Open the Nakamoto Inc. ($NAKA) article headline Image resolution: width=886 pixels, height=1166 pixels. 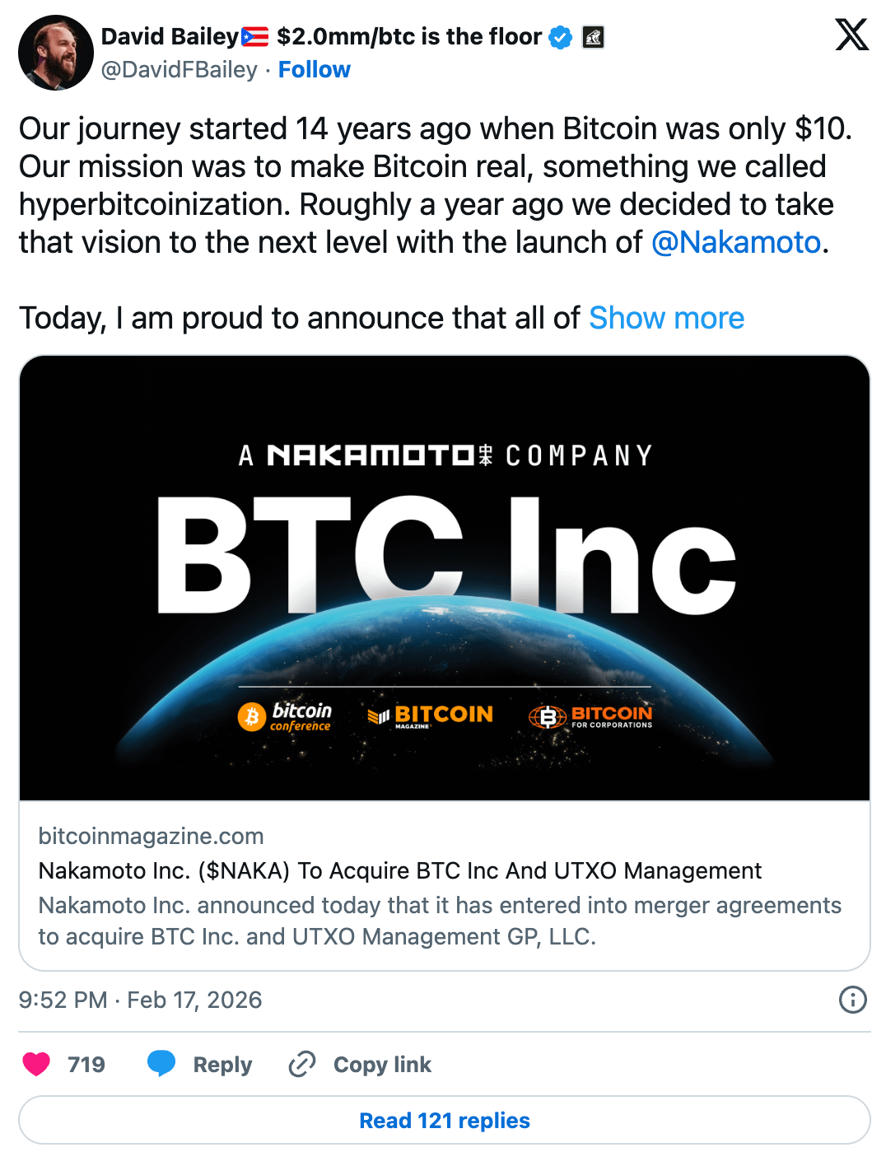point(399,870)
